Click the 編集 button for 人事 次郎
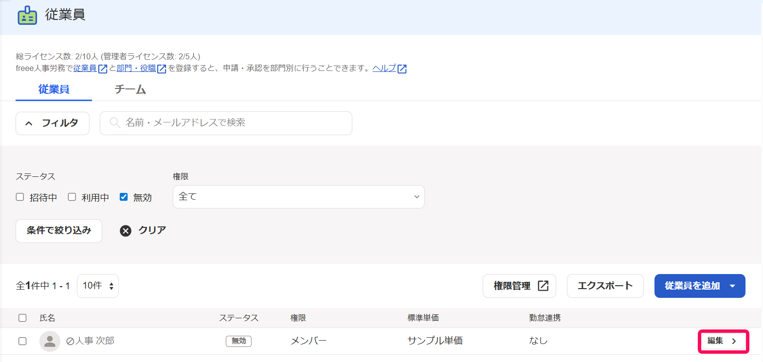763x362 pixels. coord(723,341)
